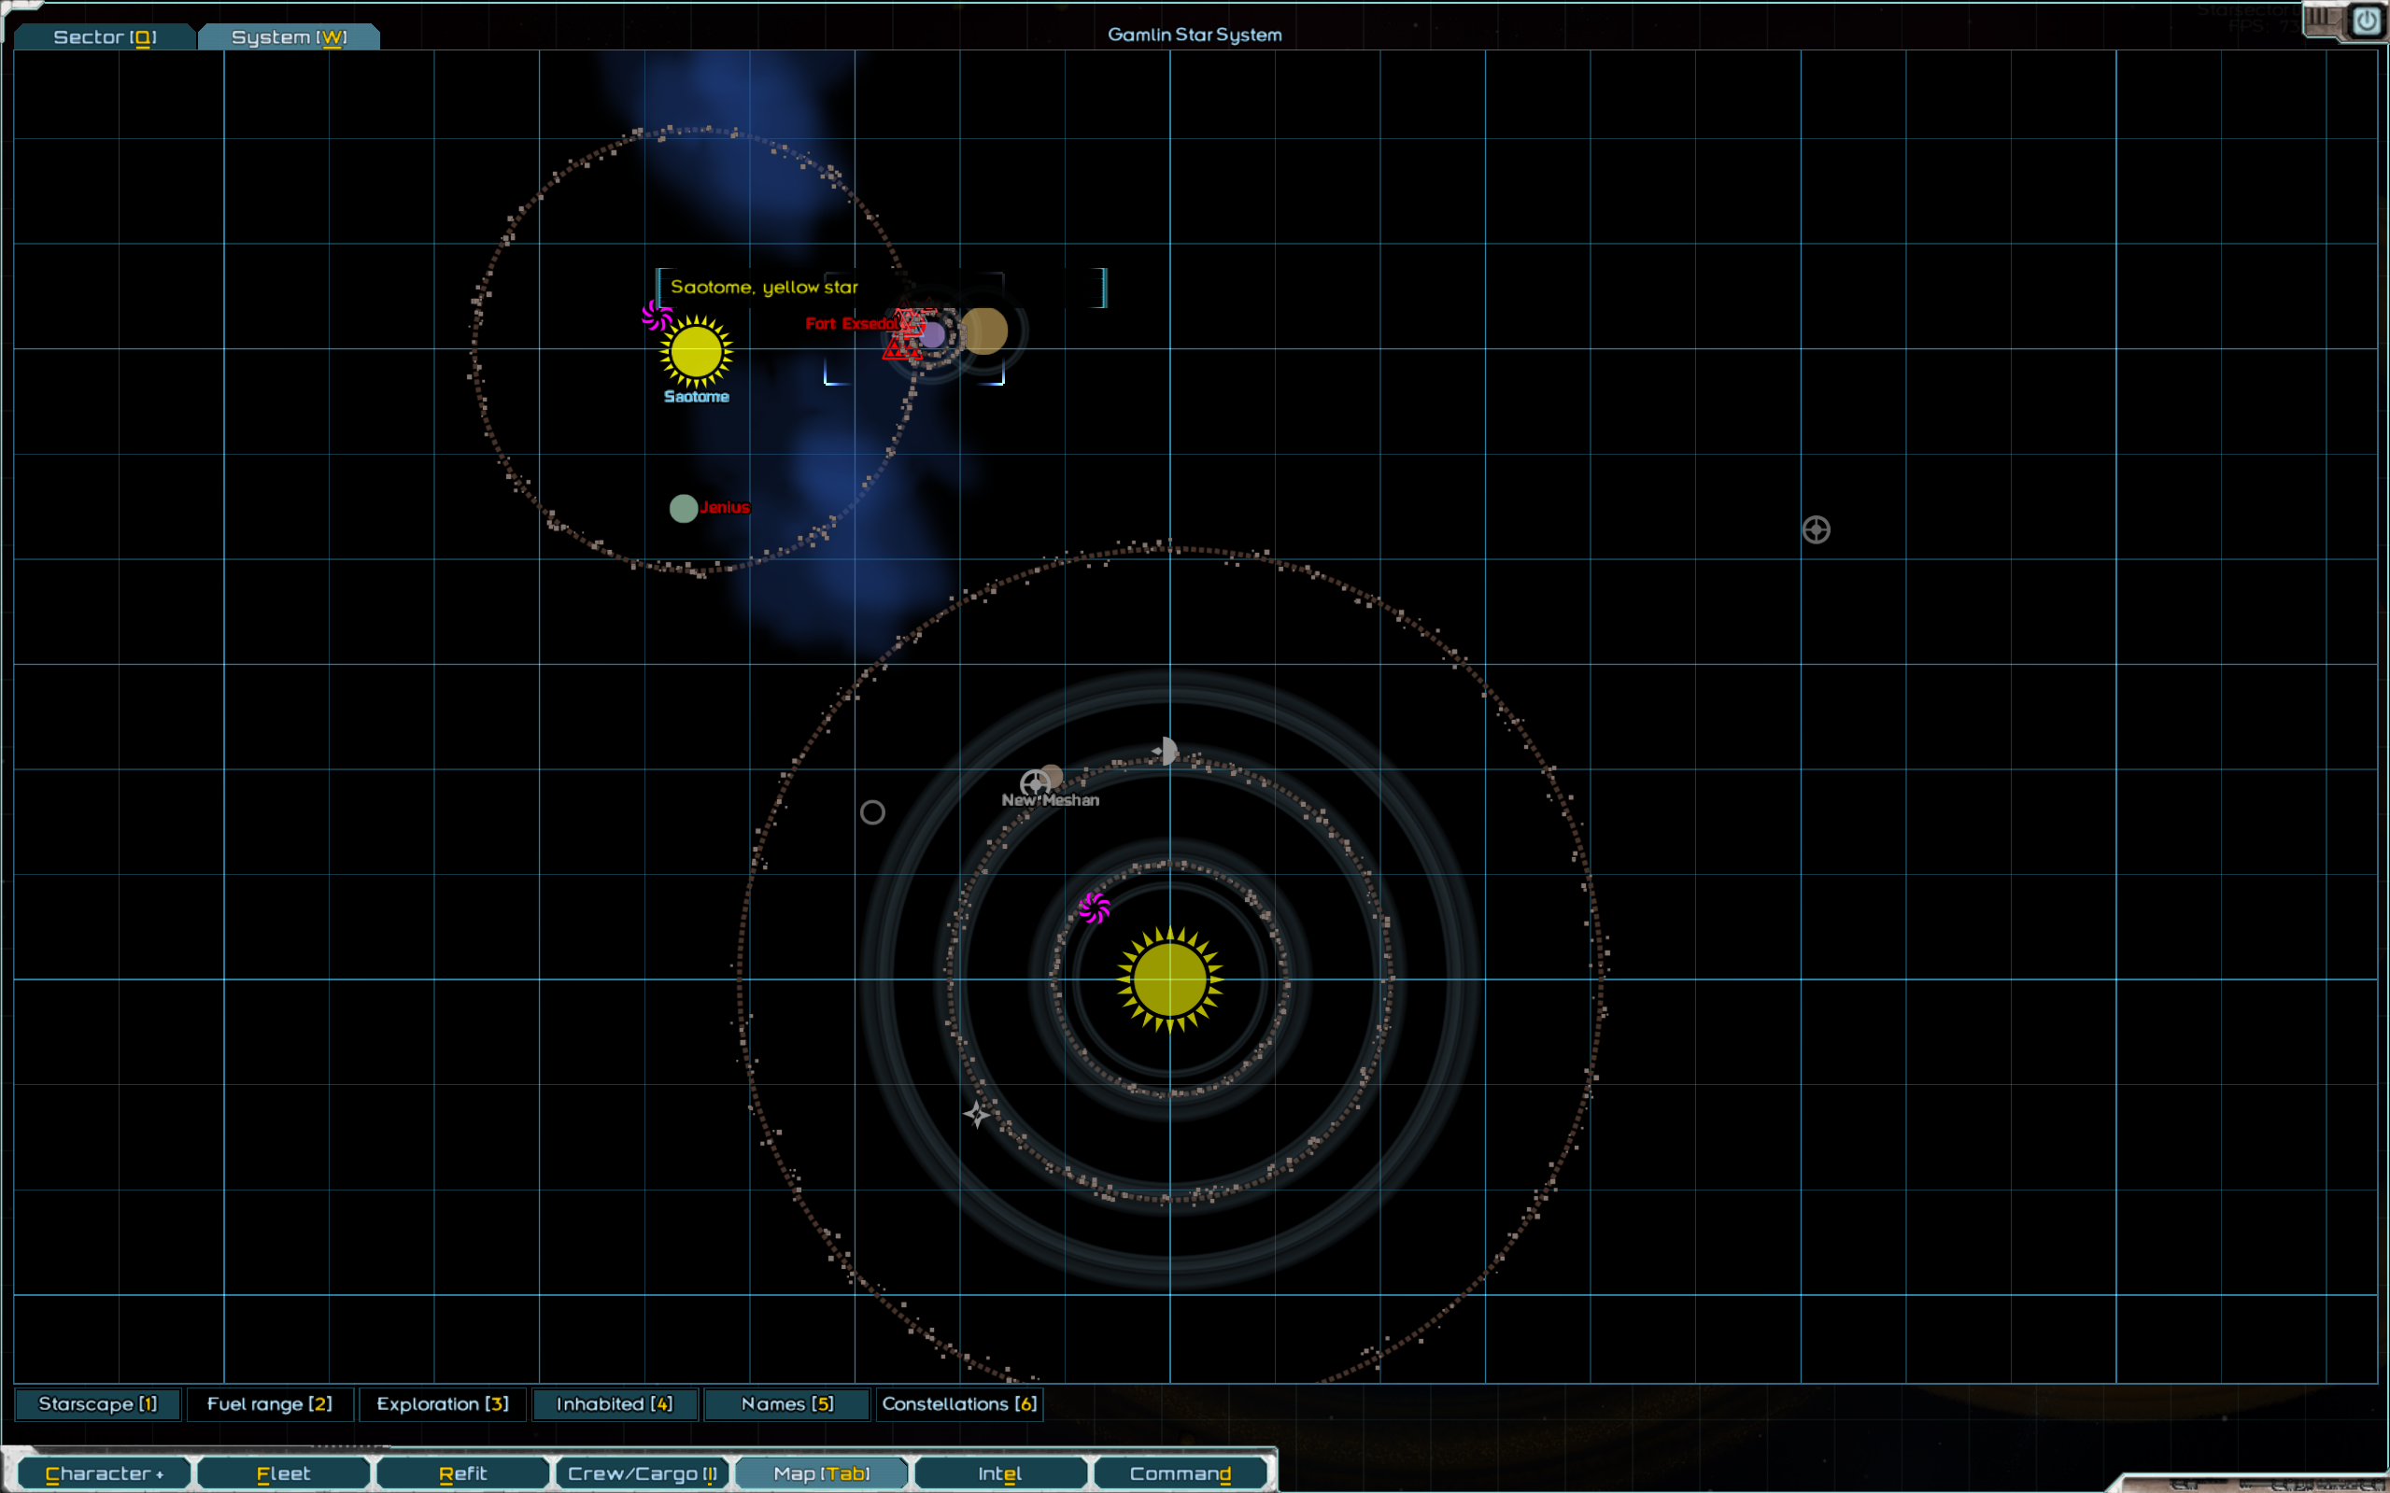Select the crosshair marker on the right
The height and width of the screenshot is (1493, 2390).
point(1816,530)
